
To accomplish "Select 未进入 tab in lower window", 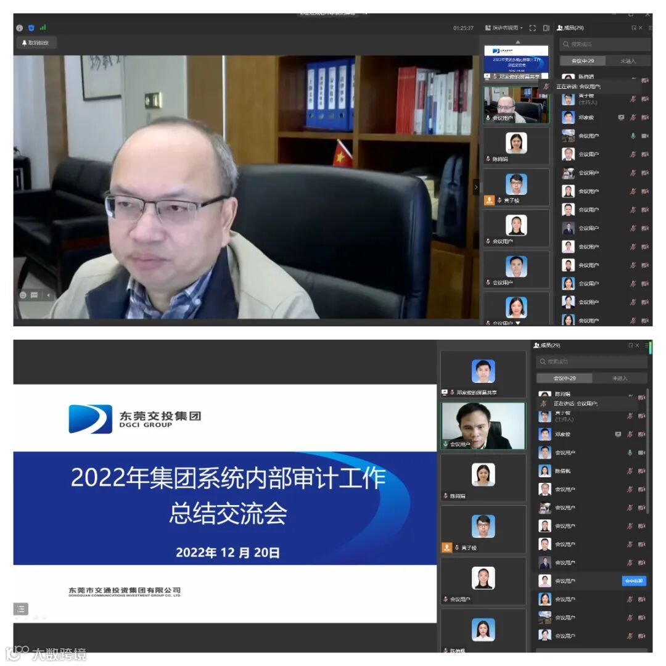I will click(619, 378).
